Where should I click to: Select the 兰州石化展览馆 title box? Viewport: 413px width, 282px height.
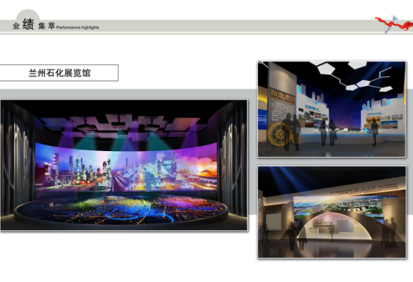tap(59, 73)
